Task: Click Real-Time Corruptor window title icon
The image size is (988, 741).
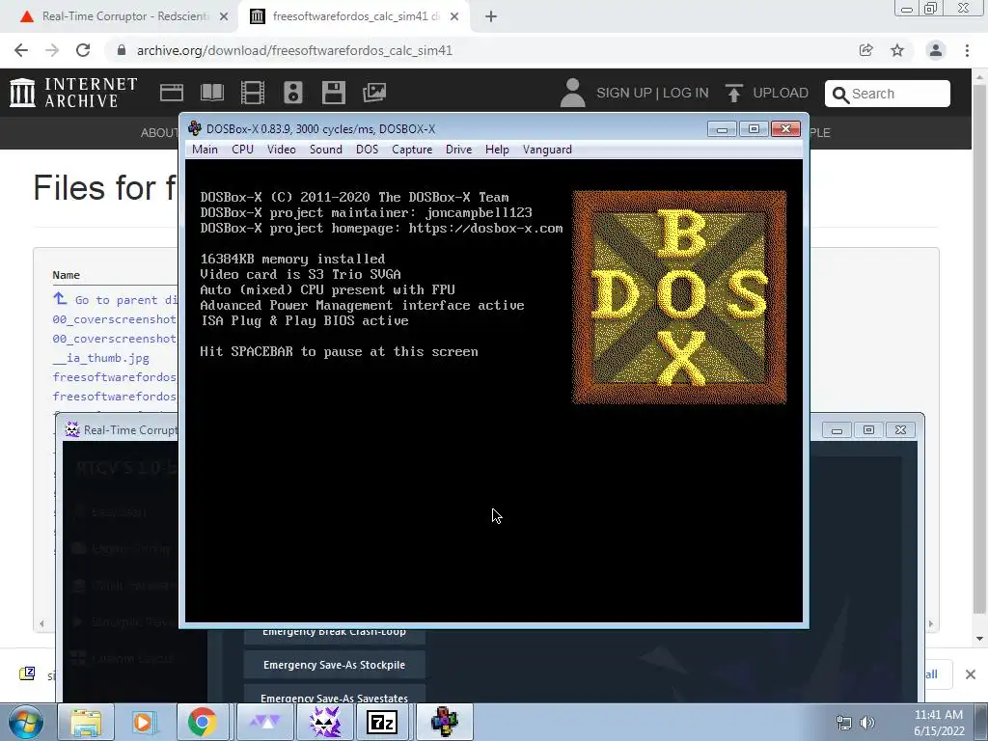Action: [72, 429]
